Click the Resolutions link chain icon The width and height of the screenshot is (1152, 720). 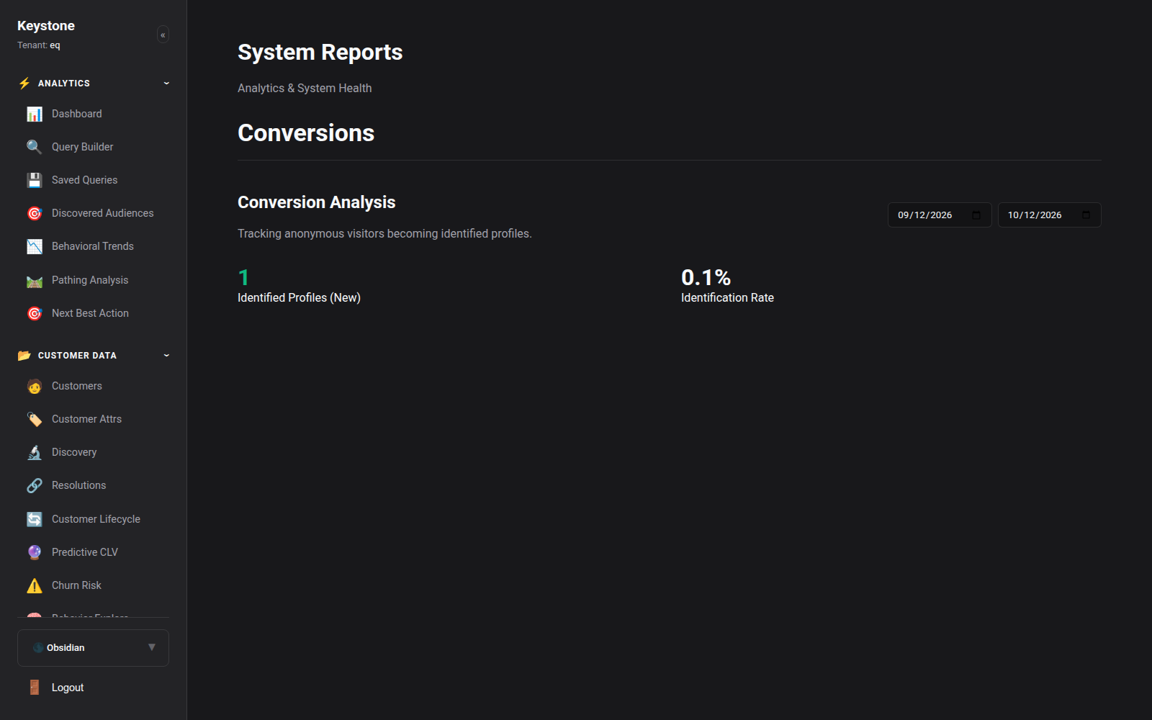pos(35,485)
